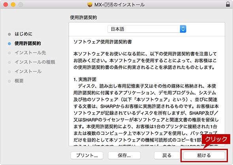Open the 日本語 language dropdown

147,29
